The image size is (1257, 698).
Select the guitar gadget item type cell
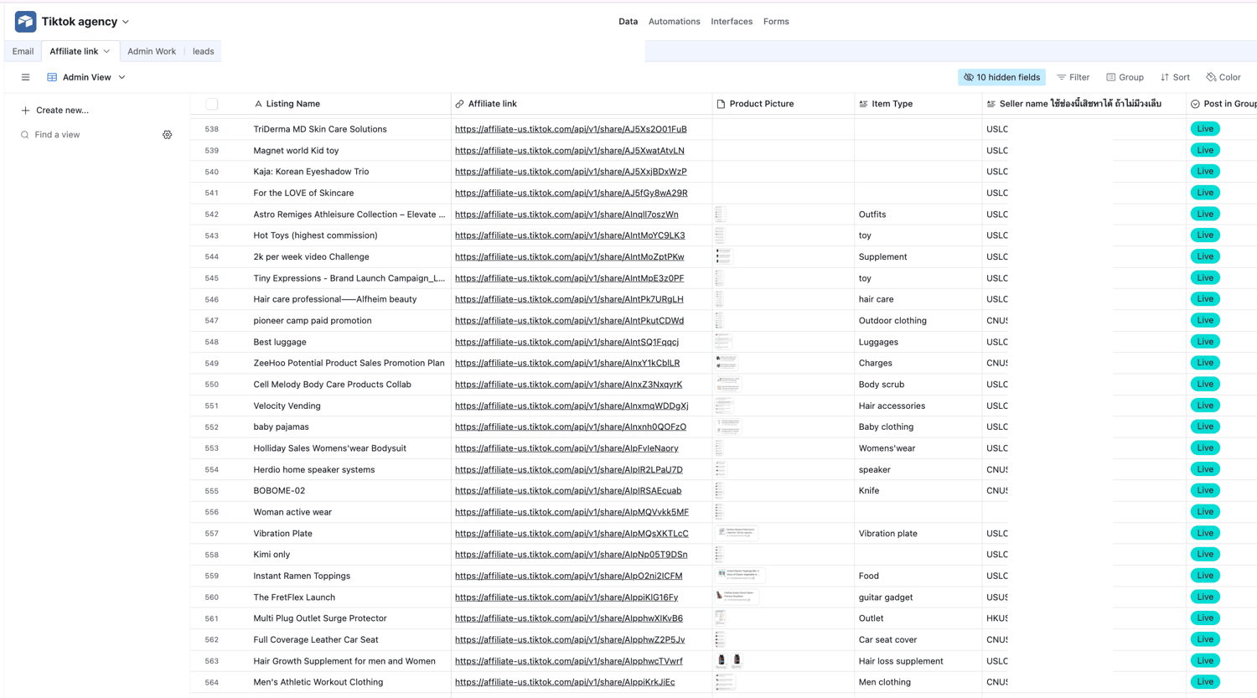[x=918, y=597]
